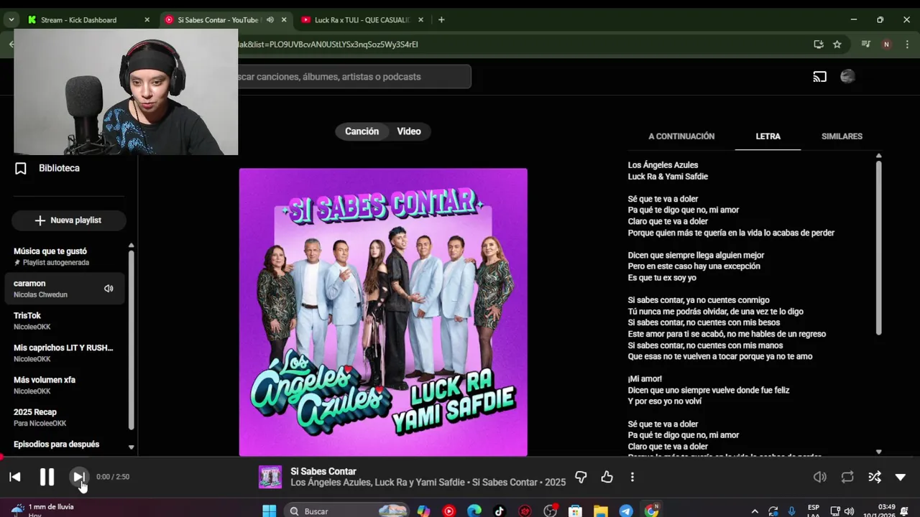Skip to the previous track
Viewport: 920px width, 517px height.
tap(15, 477)
